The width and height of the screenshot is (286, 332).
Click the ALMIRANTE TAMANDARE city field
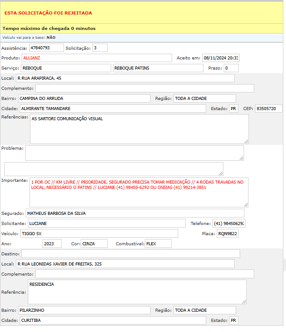tap(112, 108)
